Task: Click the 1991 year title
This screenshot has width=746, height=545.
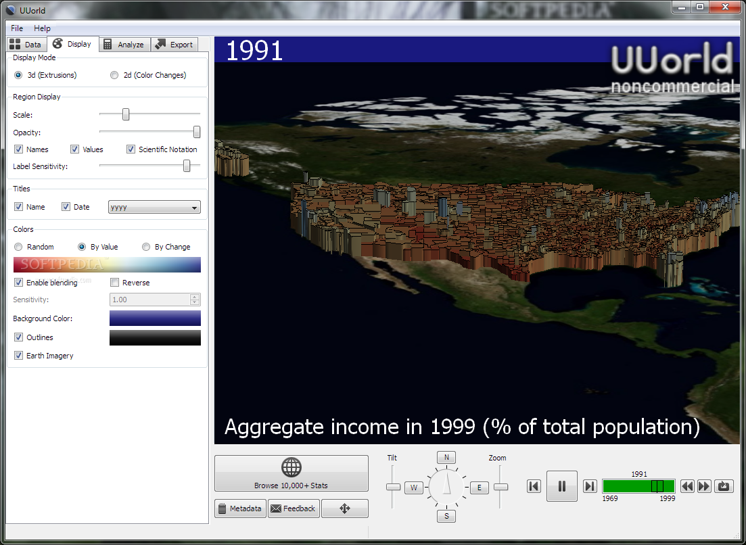Action: point(254,51)
